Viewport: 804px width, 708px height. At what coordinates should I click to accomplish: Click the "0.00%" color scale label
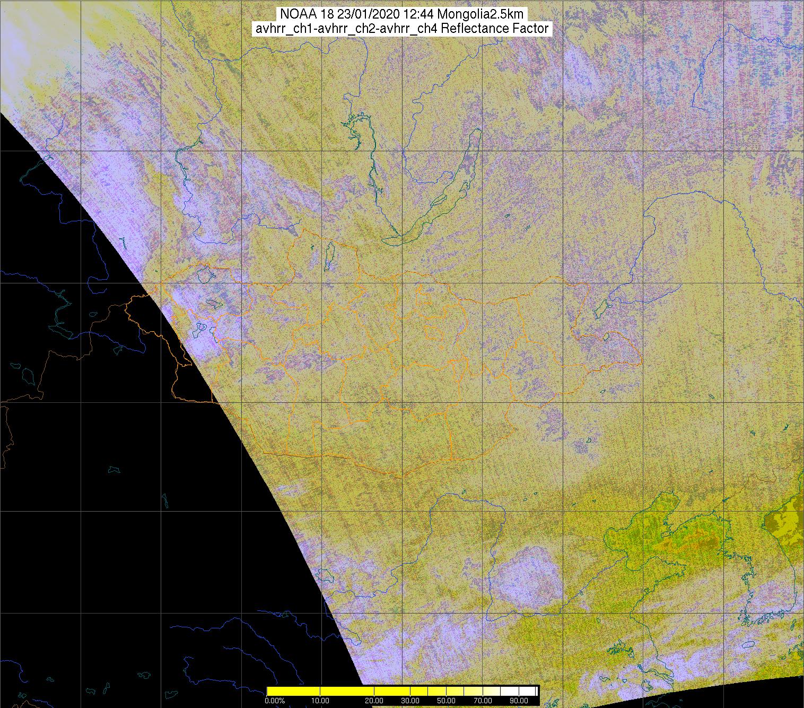point(275,702)
